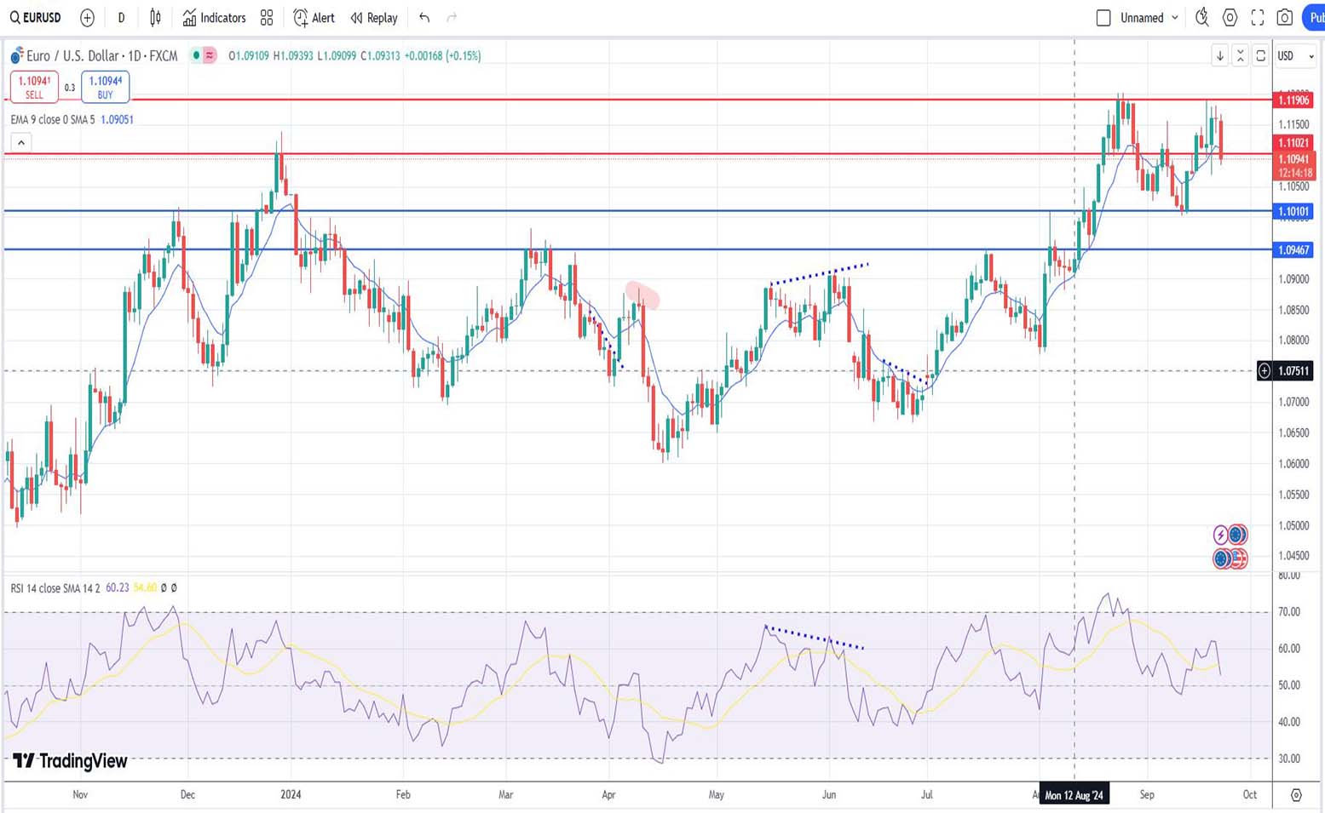Viewport: 1325px width, 813px height.
Task: Take a chart snapshot with camera icon
Action: [1285, 18]
